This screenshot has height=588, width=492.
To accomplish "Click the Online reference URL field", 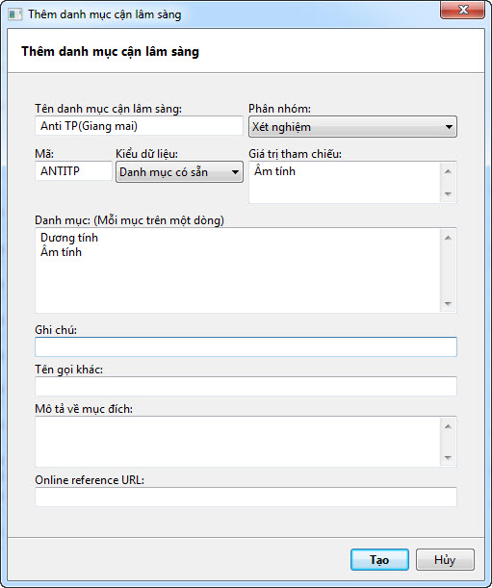I will coord(246,497).
